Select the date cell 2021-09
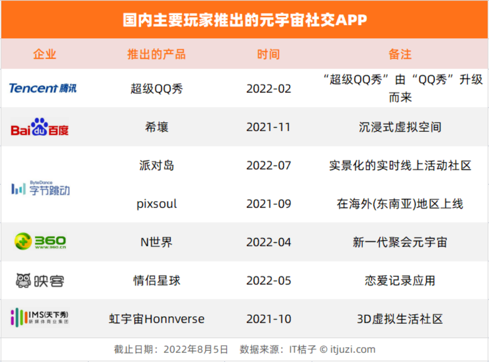This screenshot has height=362, width=489. (x=269, y=204)
